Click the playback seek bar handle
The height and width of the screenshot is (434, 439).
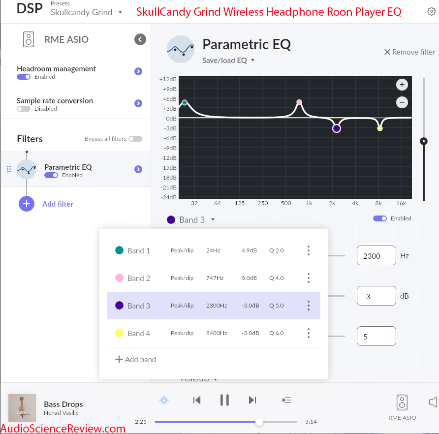[x=259, y=422]
